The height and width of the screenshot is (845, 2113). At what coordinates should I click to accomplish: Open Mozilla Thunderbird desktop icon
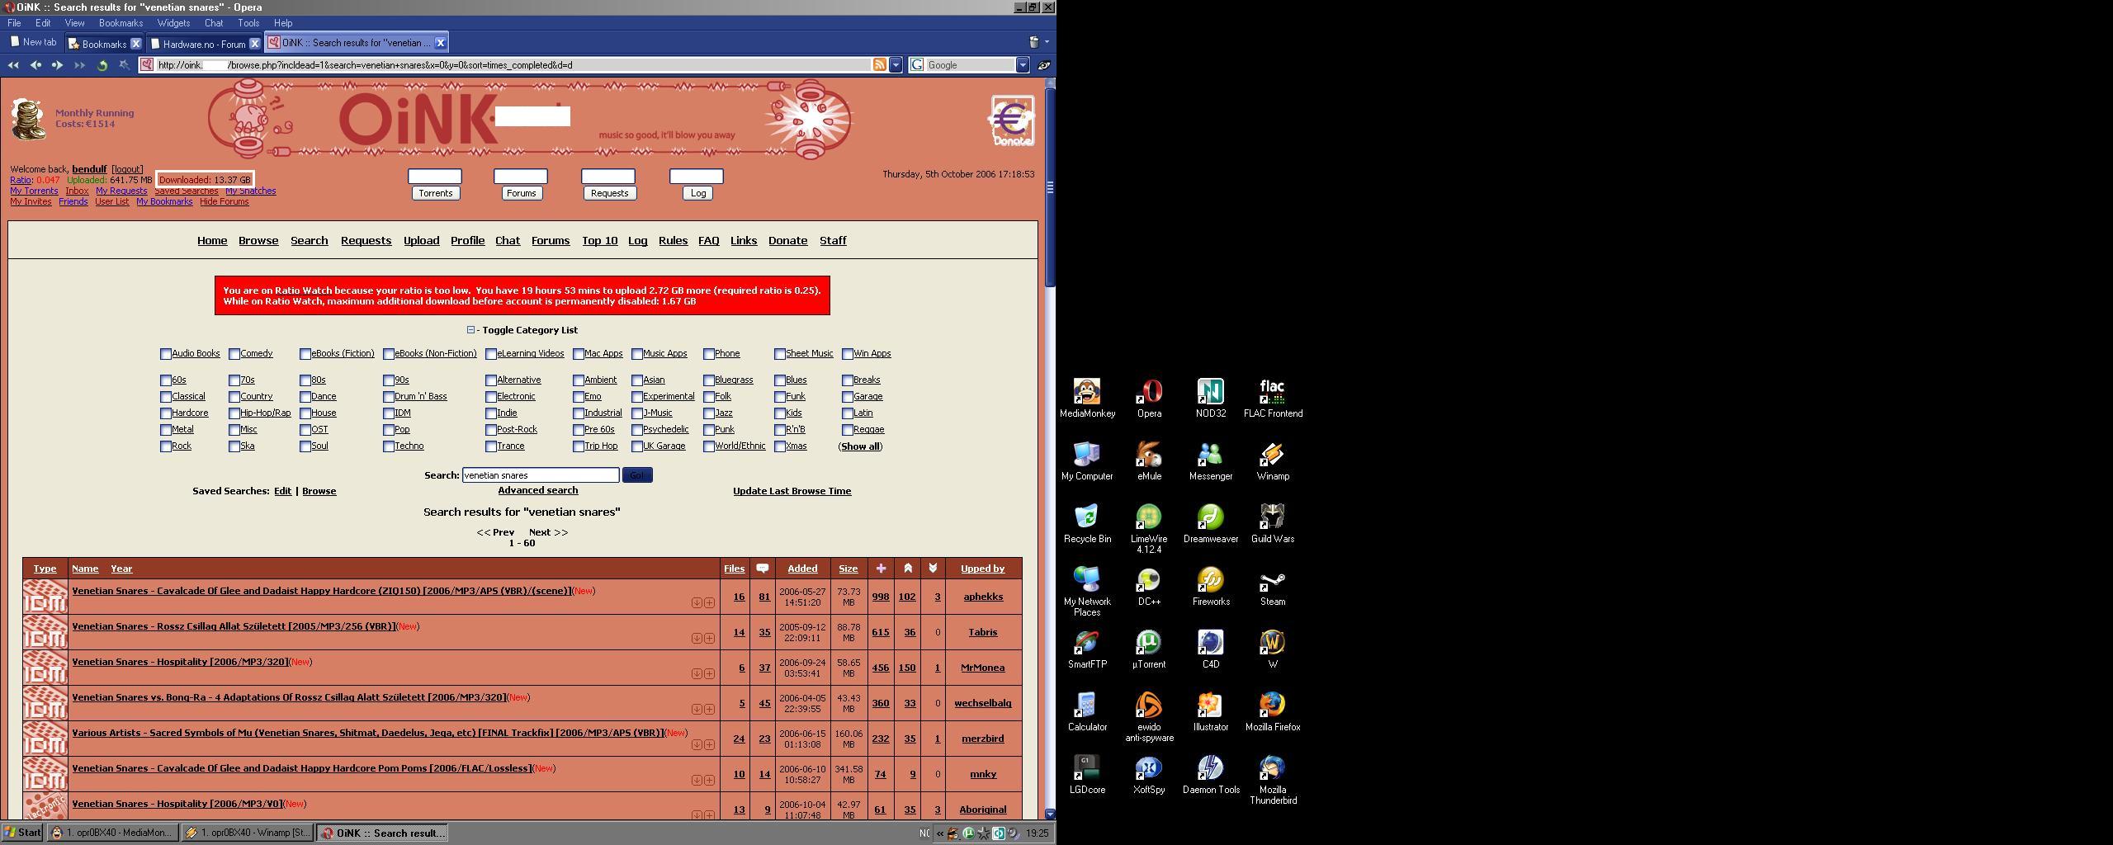pos(1273,780)
